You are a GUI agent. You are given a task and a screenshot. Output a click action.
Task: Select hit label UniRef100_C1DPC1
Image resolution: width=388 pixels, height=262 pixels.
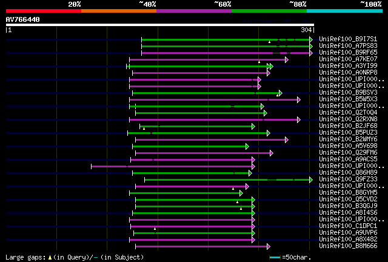tap(348, 226)
